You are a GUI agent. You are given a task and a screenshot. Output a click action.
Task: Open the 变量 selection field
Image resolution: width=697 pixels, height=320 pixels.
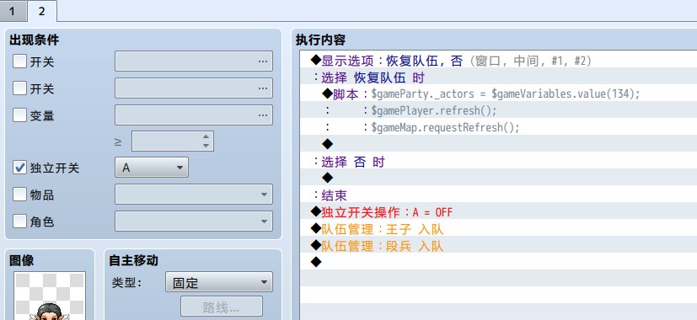194,115
